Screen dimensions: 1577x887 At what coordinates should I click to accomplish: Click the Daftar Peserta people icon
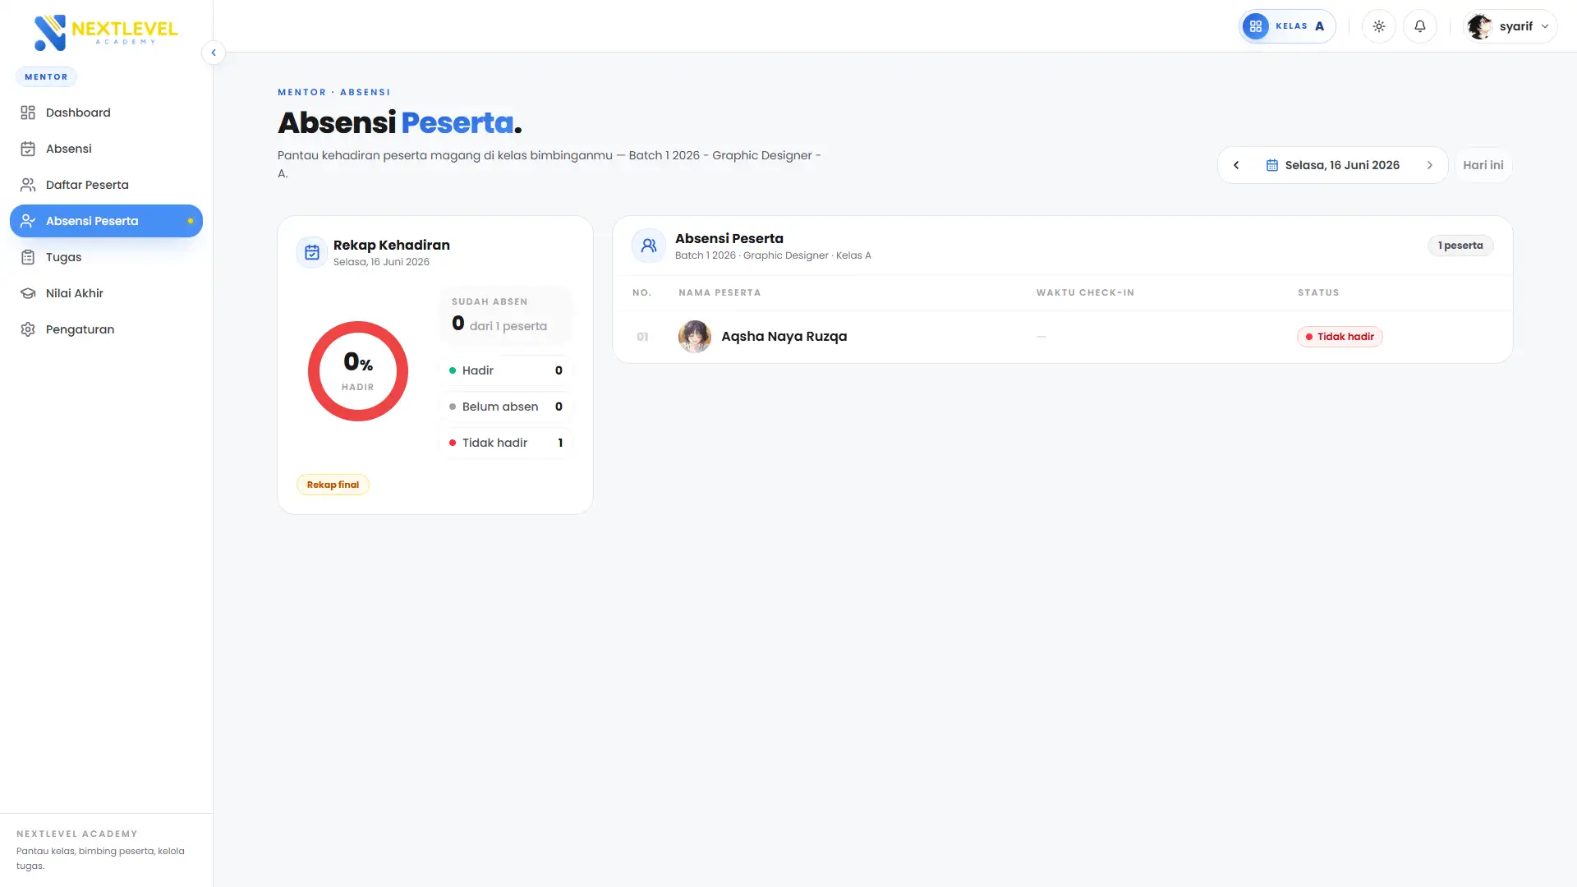(x=28, y=185)
